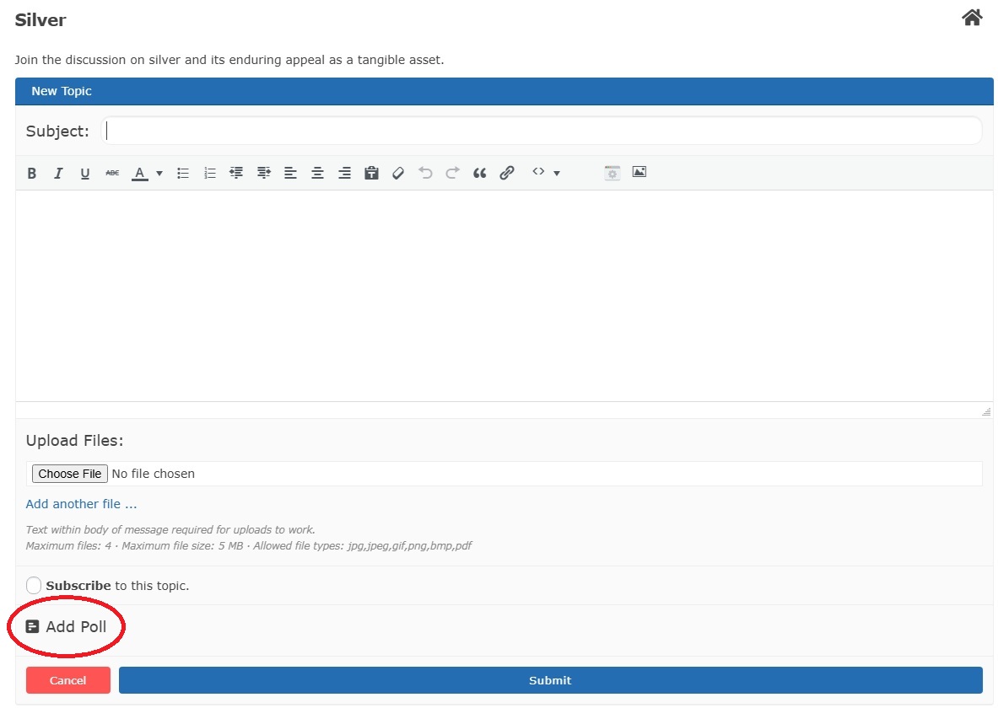The image size is (998, 708).
Task: Insert a numbered list
Action: [x=210, y=173]
